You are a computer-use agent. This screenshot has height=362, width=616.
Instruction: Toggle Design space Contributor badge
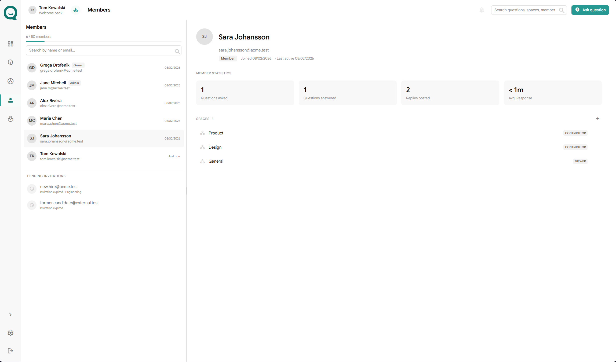pyautogui.click(x=575, y=147)
